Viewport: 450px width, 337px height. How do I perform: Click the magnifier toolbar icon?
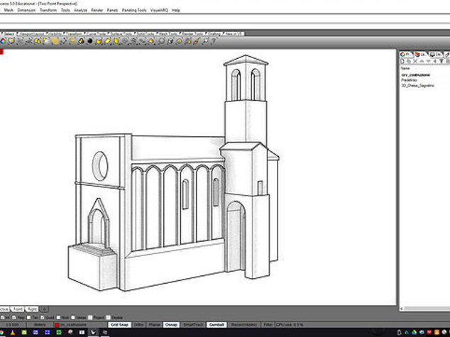coord(205,41)
